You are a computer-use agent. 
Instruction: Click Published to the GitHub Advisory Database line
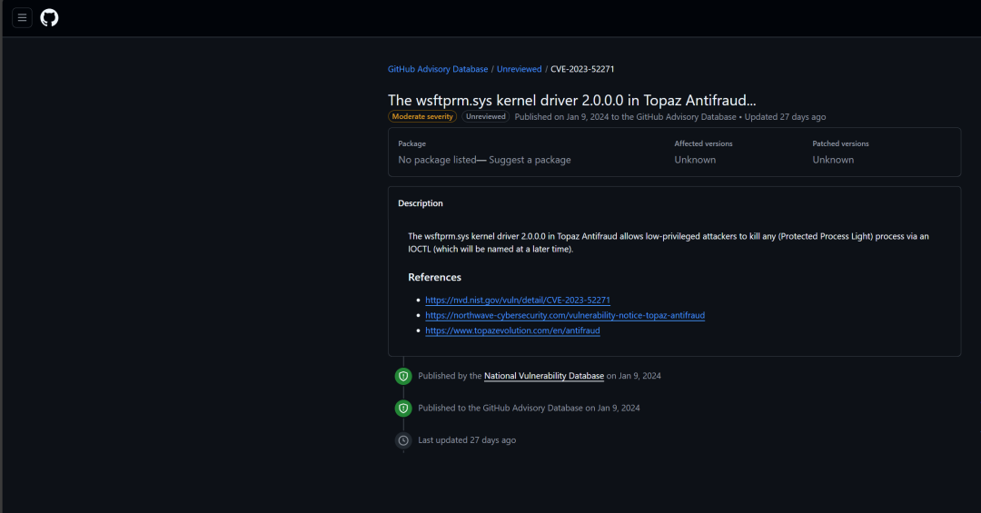[529, 408]
